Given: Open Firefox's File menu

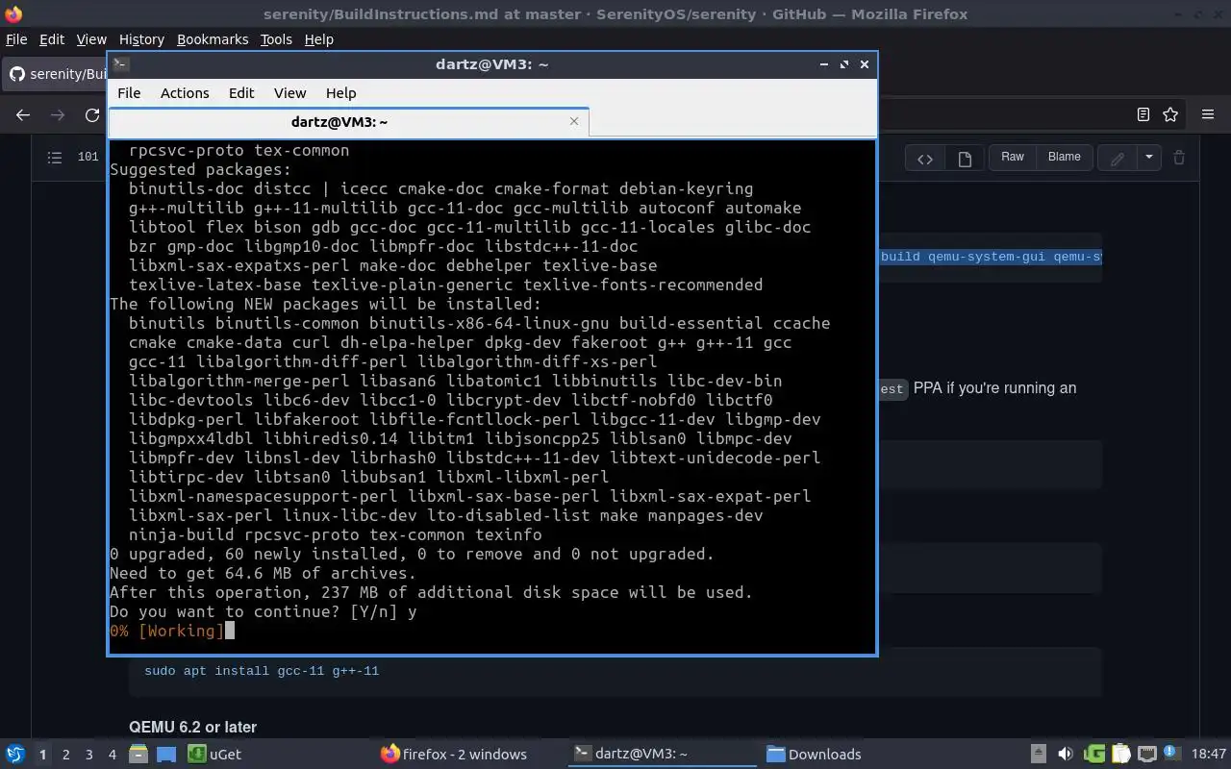Looking at the screenshot, I should 16,39.
